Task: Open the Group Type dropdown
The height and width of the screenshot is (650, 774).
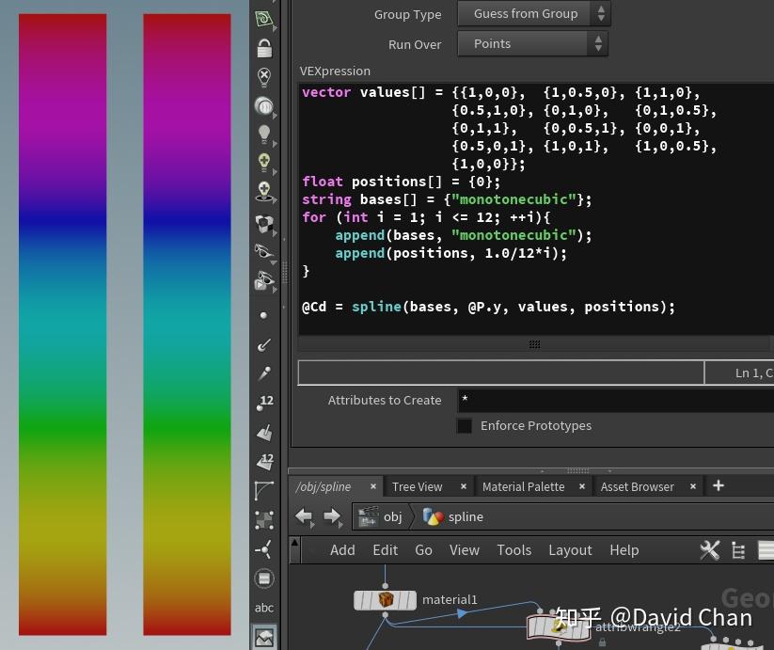Action: tap(533, 13)
